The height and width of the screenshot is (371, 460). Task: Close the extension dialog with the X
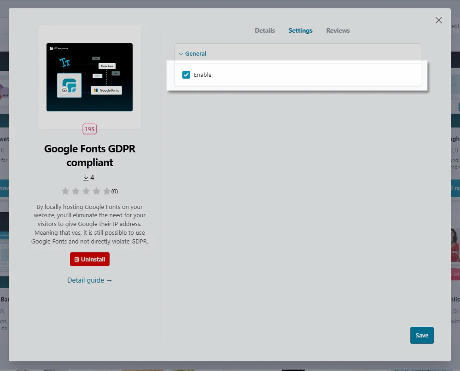click(438, 20)
